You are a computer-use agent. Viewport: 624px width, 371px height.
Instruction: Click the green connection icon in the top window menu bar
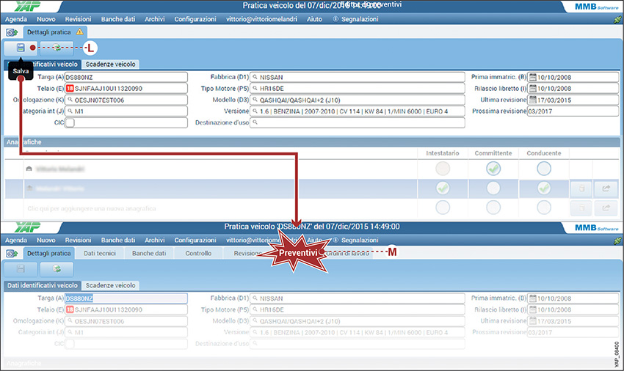(x=617, y=19)
